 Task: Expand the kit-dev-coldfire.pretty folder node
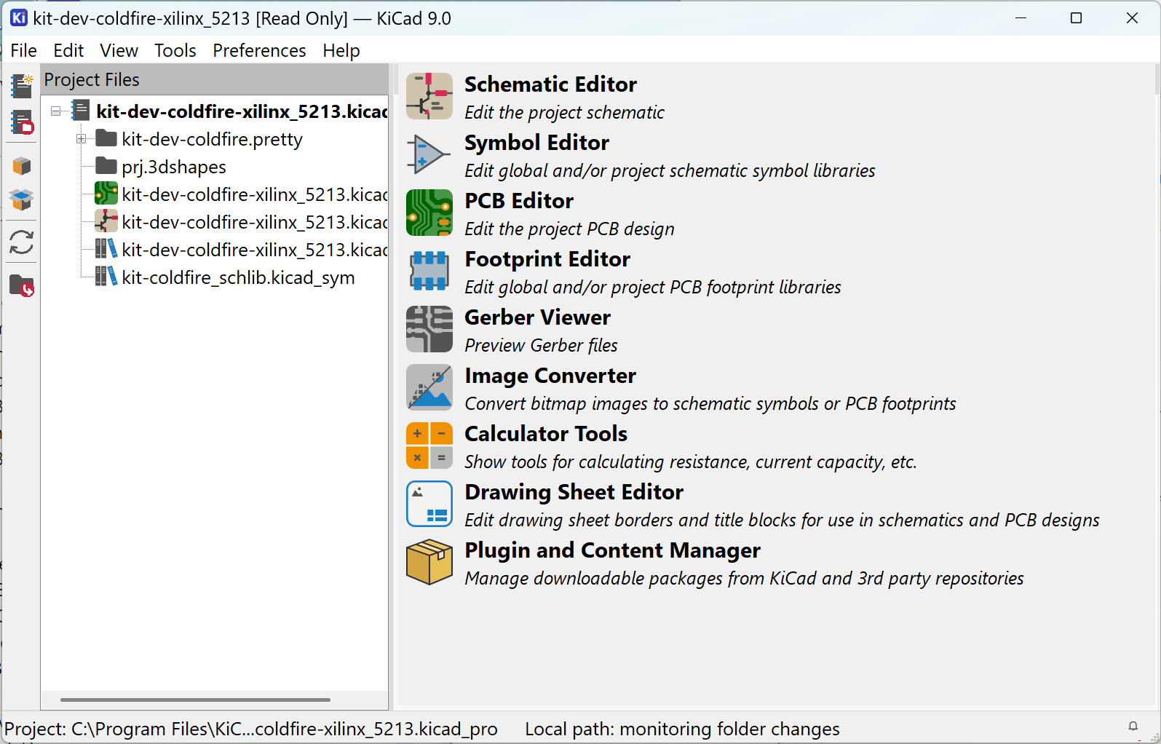(x=82, y=139)
